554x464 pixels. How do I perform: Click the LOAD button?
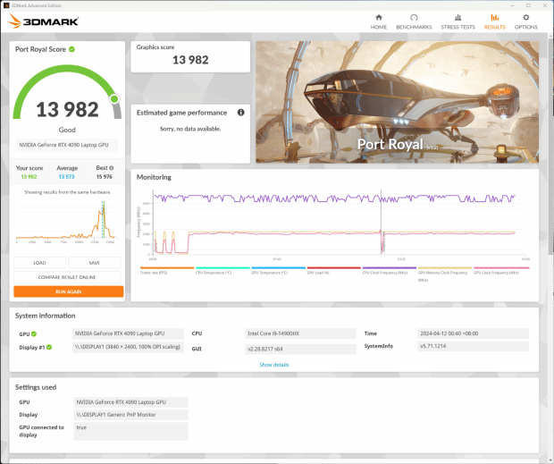pos(39,263)
